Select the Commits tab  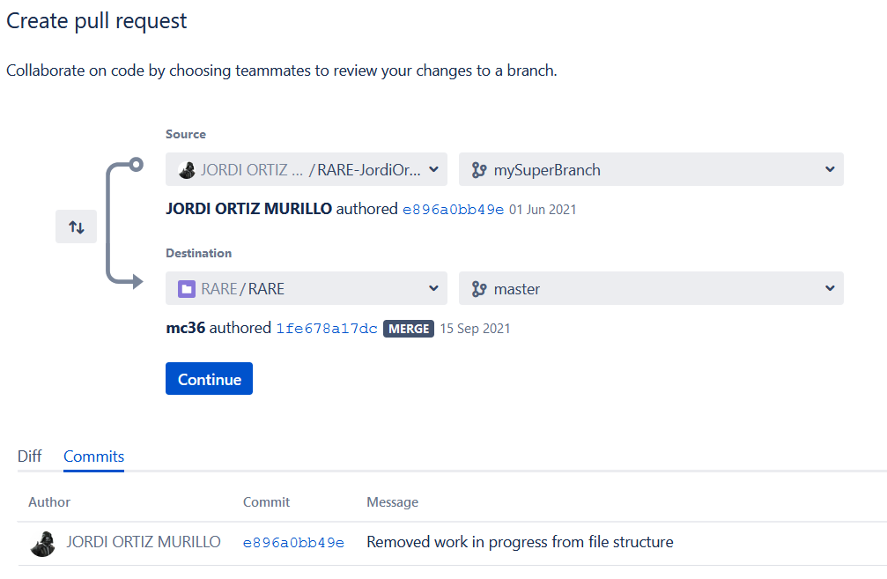tap(93, 457)
